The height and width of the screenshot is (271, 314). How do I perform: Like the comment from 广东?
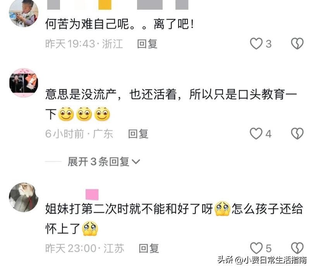[x=256, y=133]
